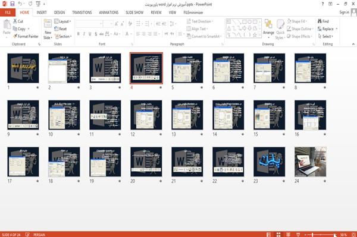Click Decrease Font Size icon
The image size is (357, 237).
pos(123,24)
